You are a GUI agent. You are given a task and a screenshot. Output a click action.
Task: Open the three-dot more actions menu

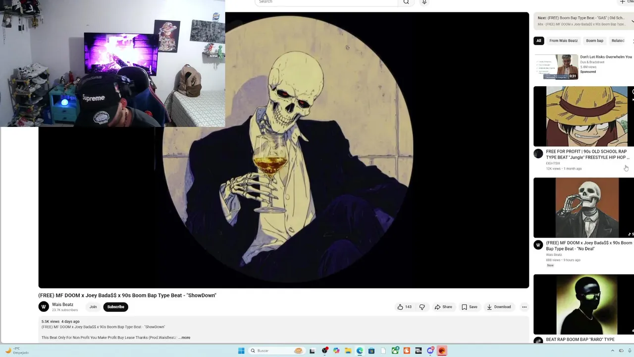[x=524, y=307]
